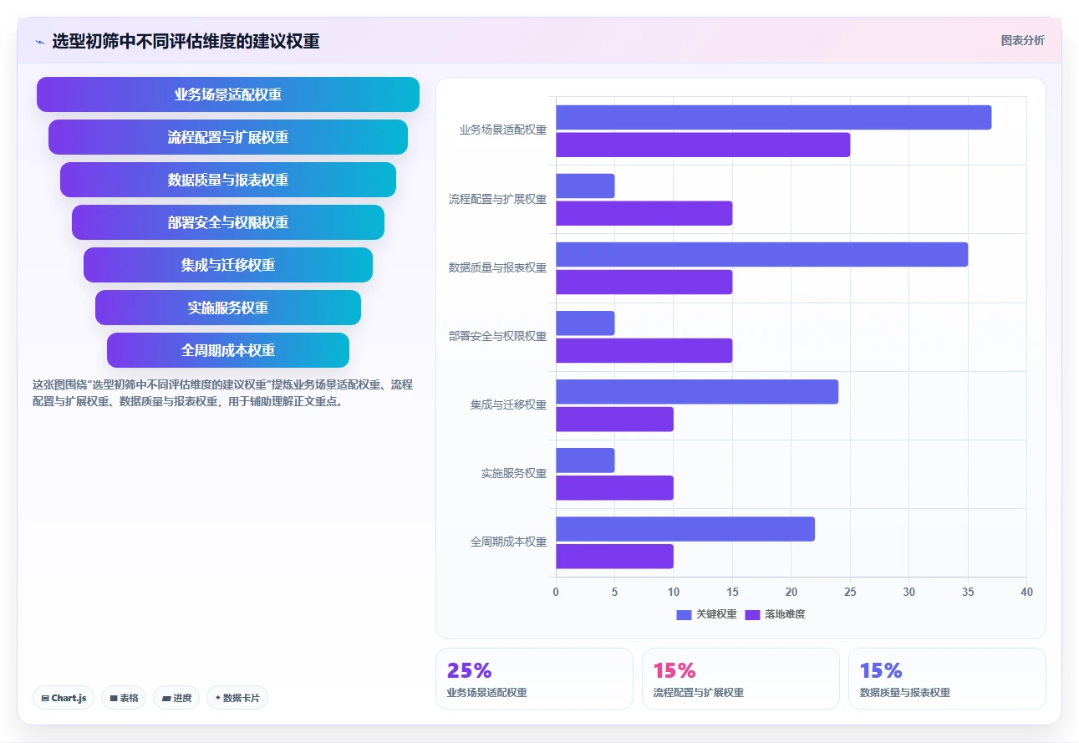Image resolution: width=1079 pixels, height=743 pixels.
Task: Click 落地难度 bar for 全周期成本权重
Action: [x=614, y=556]
